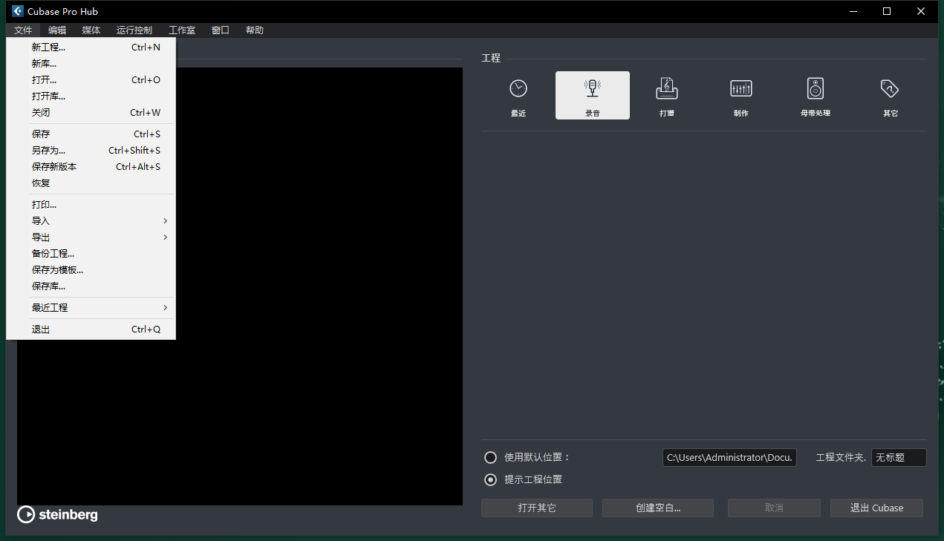Minimize the Cubase Pro Hub window
Viewport: 944px width, 541px height.
point(853,11)
